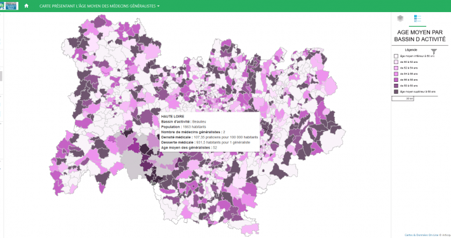Expand the carte title dropdown arrow
The width and height of the screenshot is (451, 238).
[158, 6]
